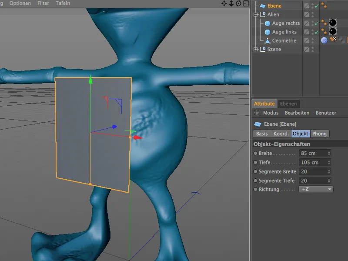Image resolution: width=348 pixels, height=261 pixels.
Task: Open the Basis properties tab
Action: (262, 134)
